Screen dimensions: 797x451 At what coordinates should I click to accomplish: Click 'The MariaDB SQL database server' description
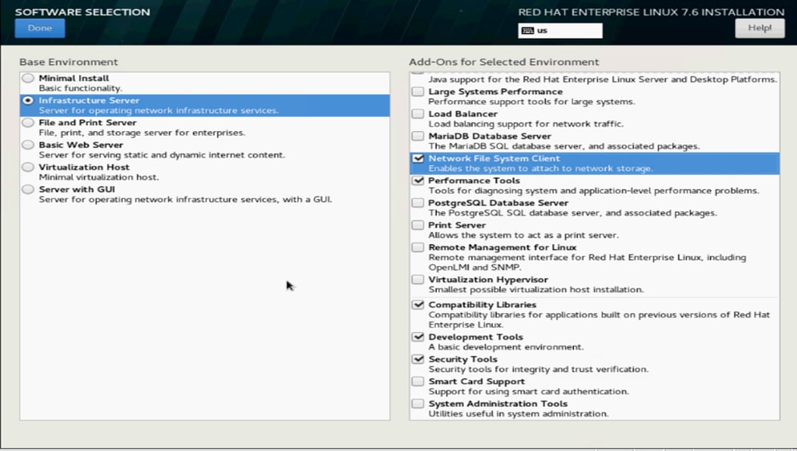pos(564,147)
